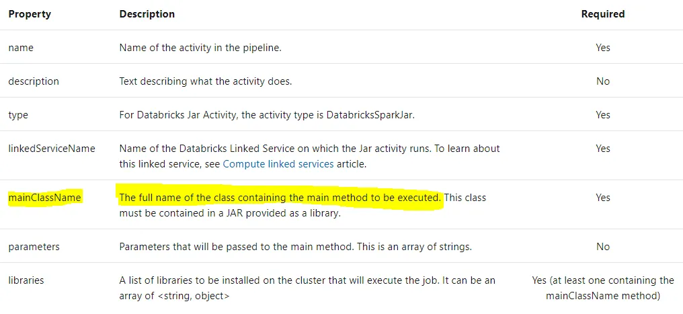Click the Description column header

tap(147, 14)
